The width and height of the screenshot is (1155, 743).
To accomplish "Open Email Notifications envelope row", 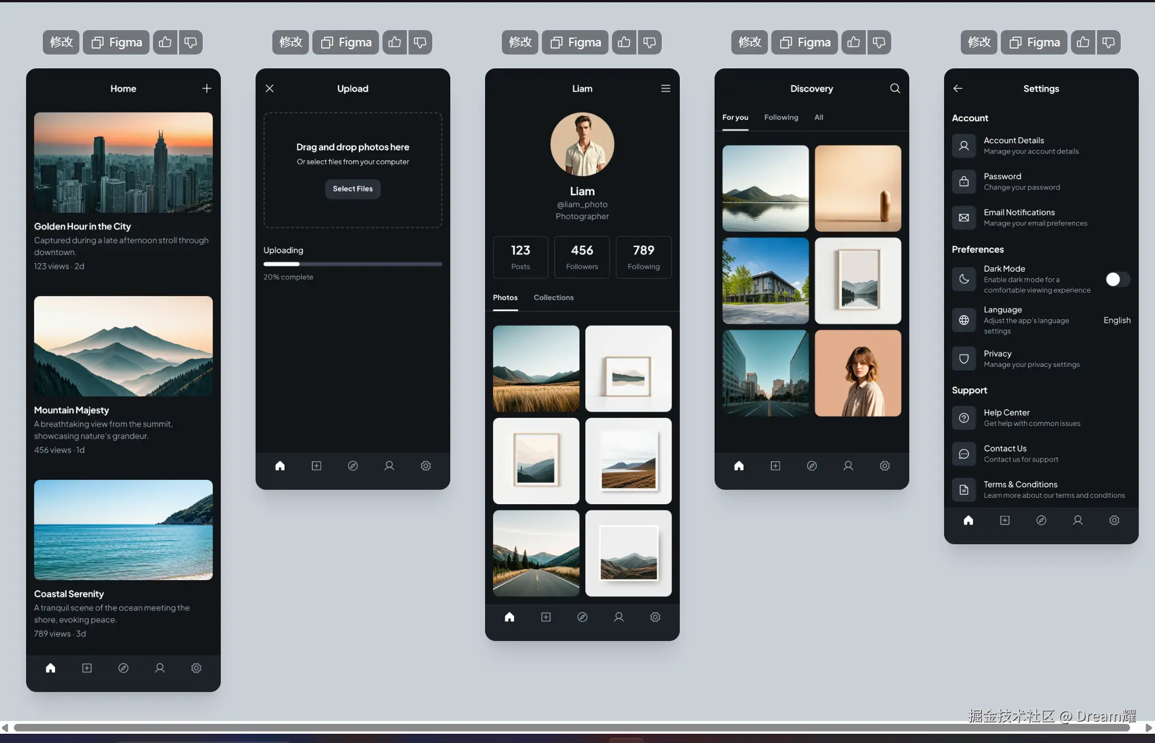I will click(x=1041, y=217).
